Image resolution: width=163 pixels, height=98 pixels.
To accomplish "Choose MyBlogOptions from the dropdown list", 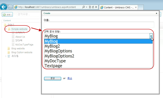I will click(x=98, y=51).
